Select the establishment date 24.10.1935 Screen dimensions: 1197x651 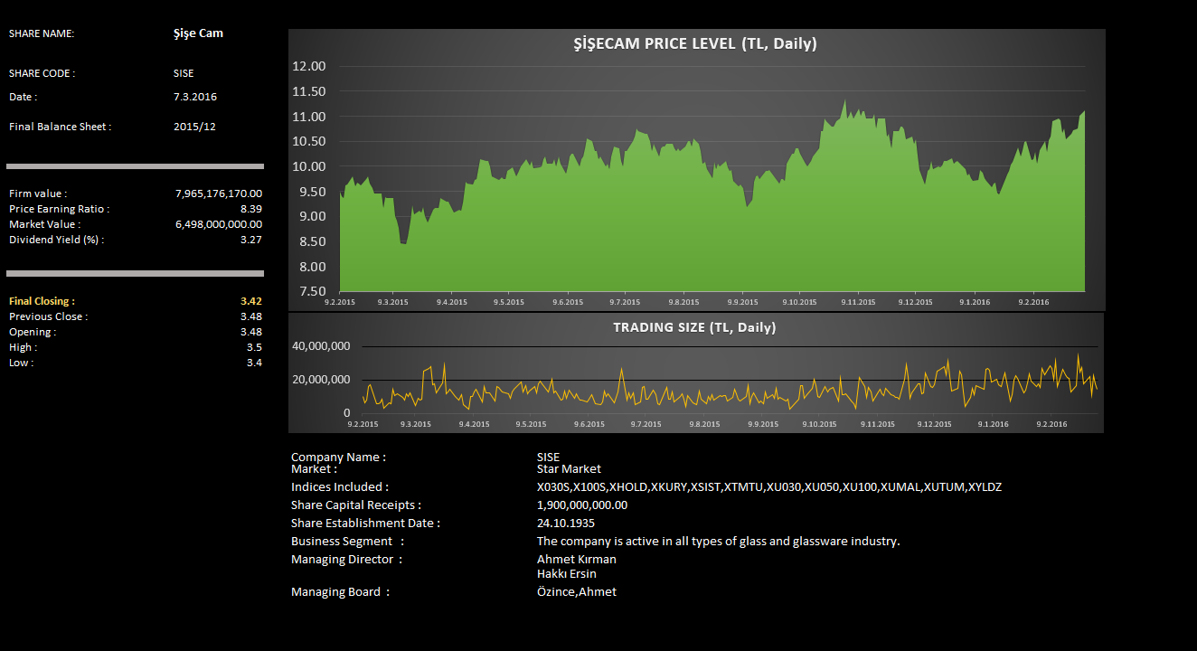tap(566, 524)
